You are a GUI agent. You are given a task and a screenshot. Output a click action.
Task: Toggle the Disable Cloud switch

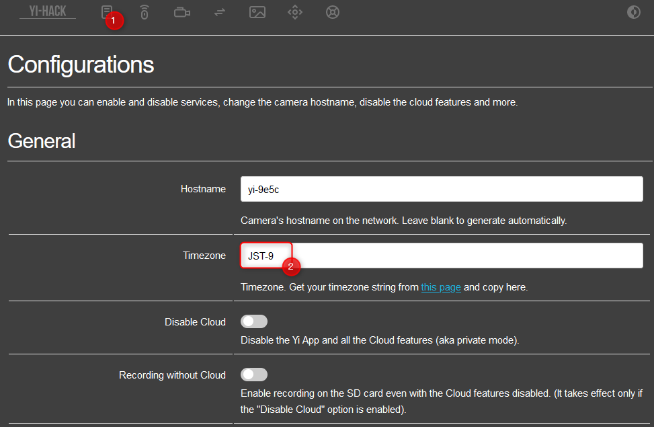(x=254, y=321)
